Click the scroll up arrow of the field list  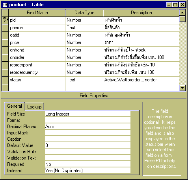[x=182, y=13]
